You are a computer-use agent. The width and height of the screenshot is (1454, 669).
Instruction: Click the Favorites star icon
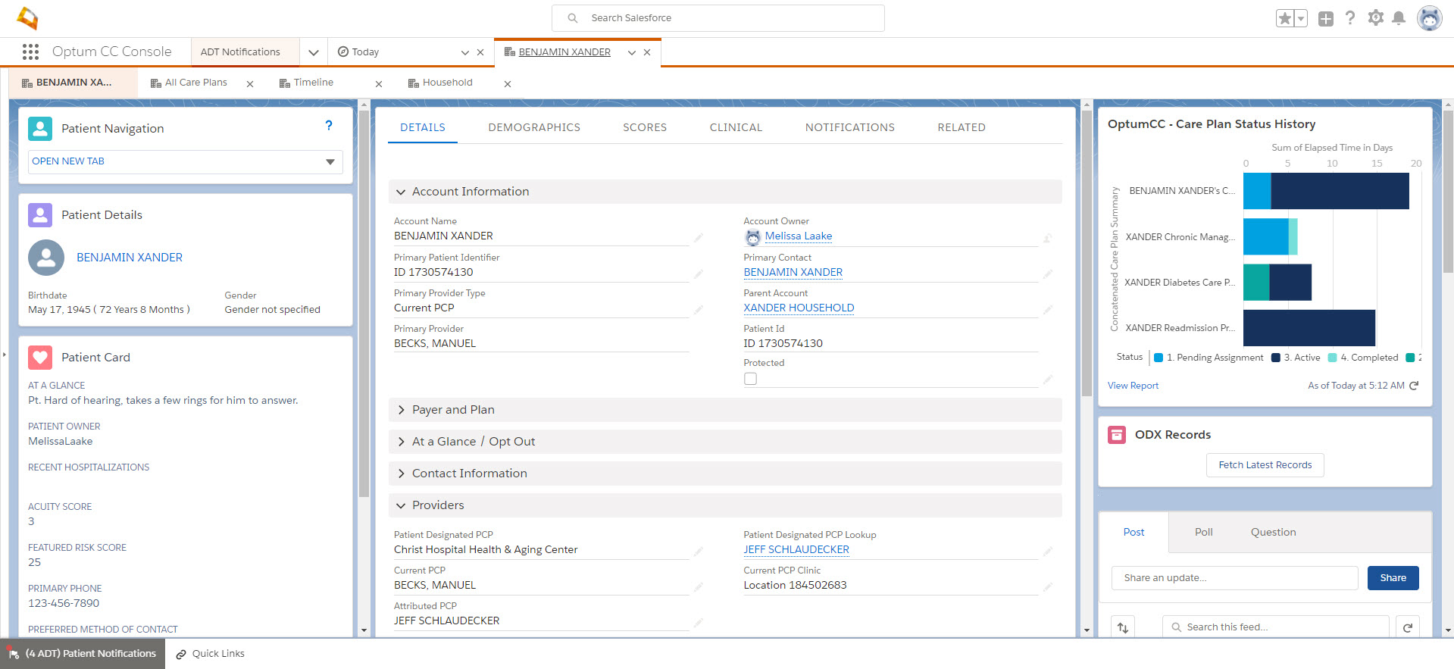click(x=1284, y=19)
